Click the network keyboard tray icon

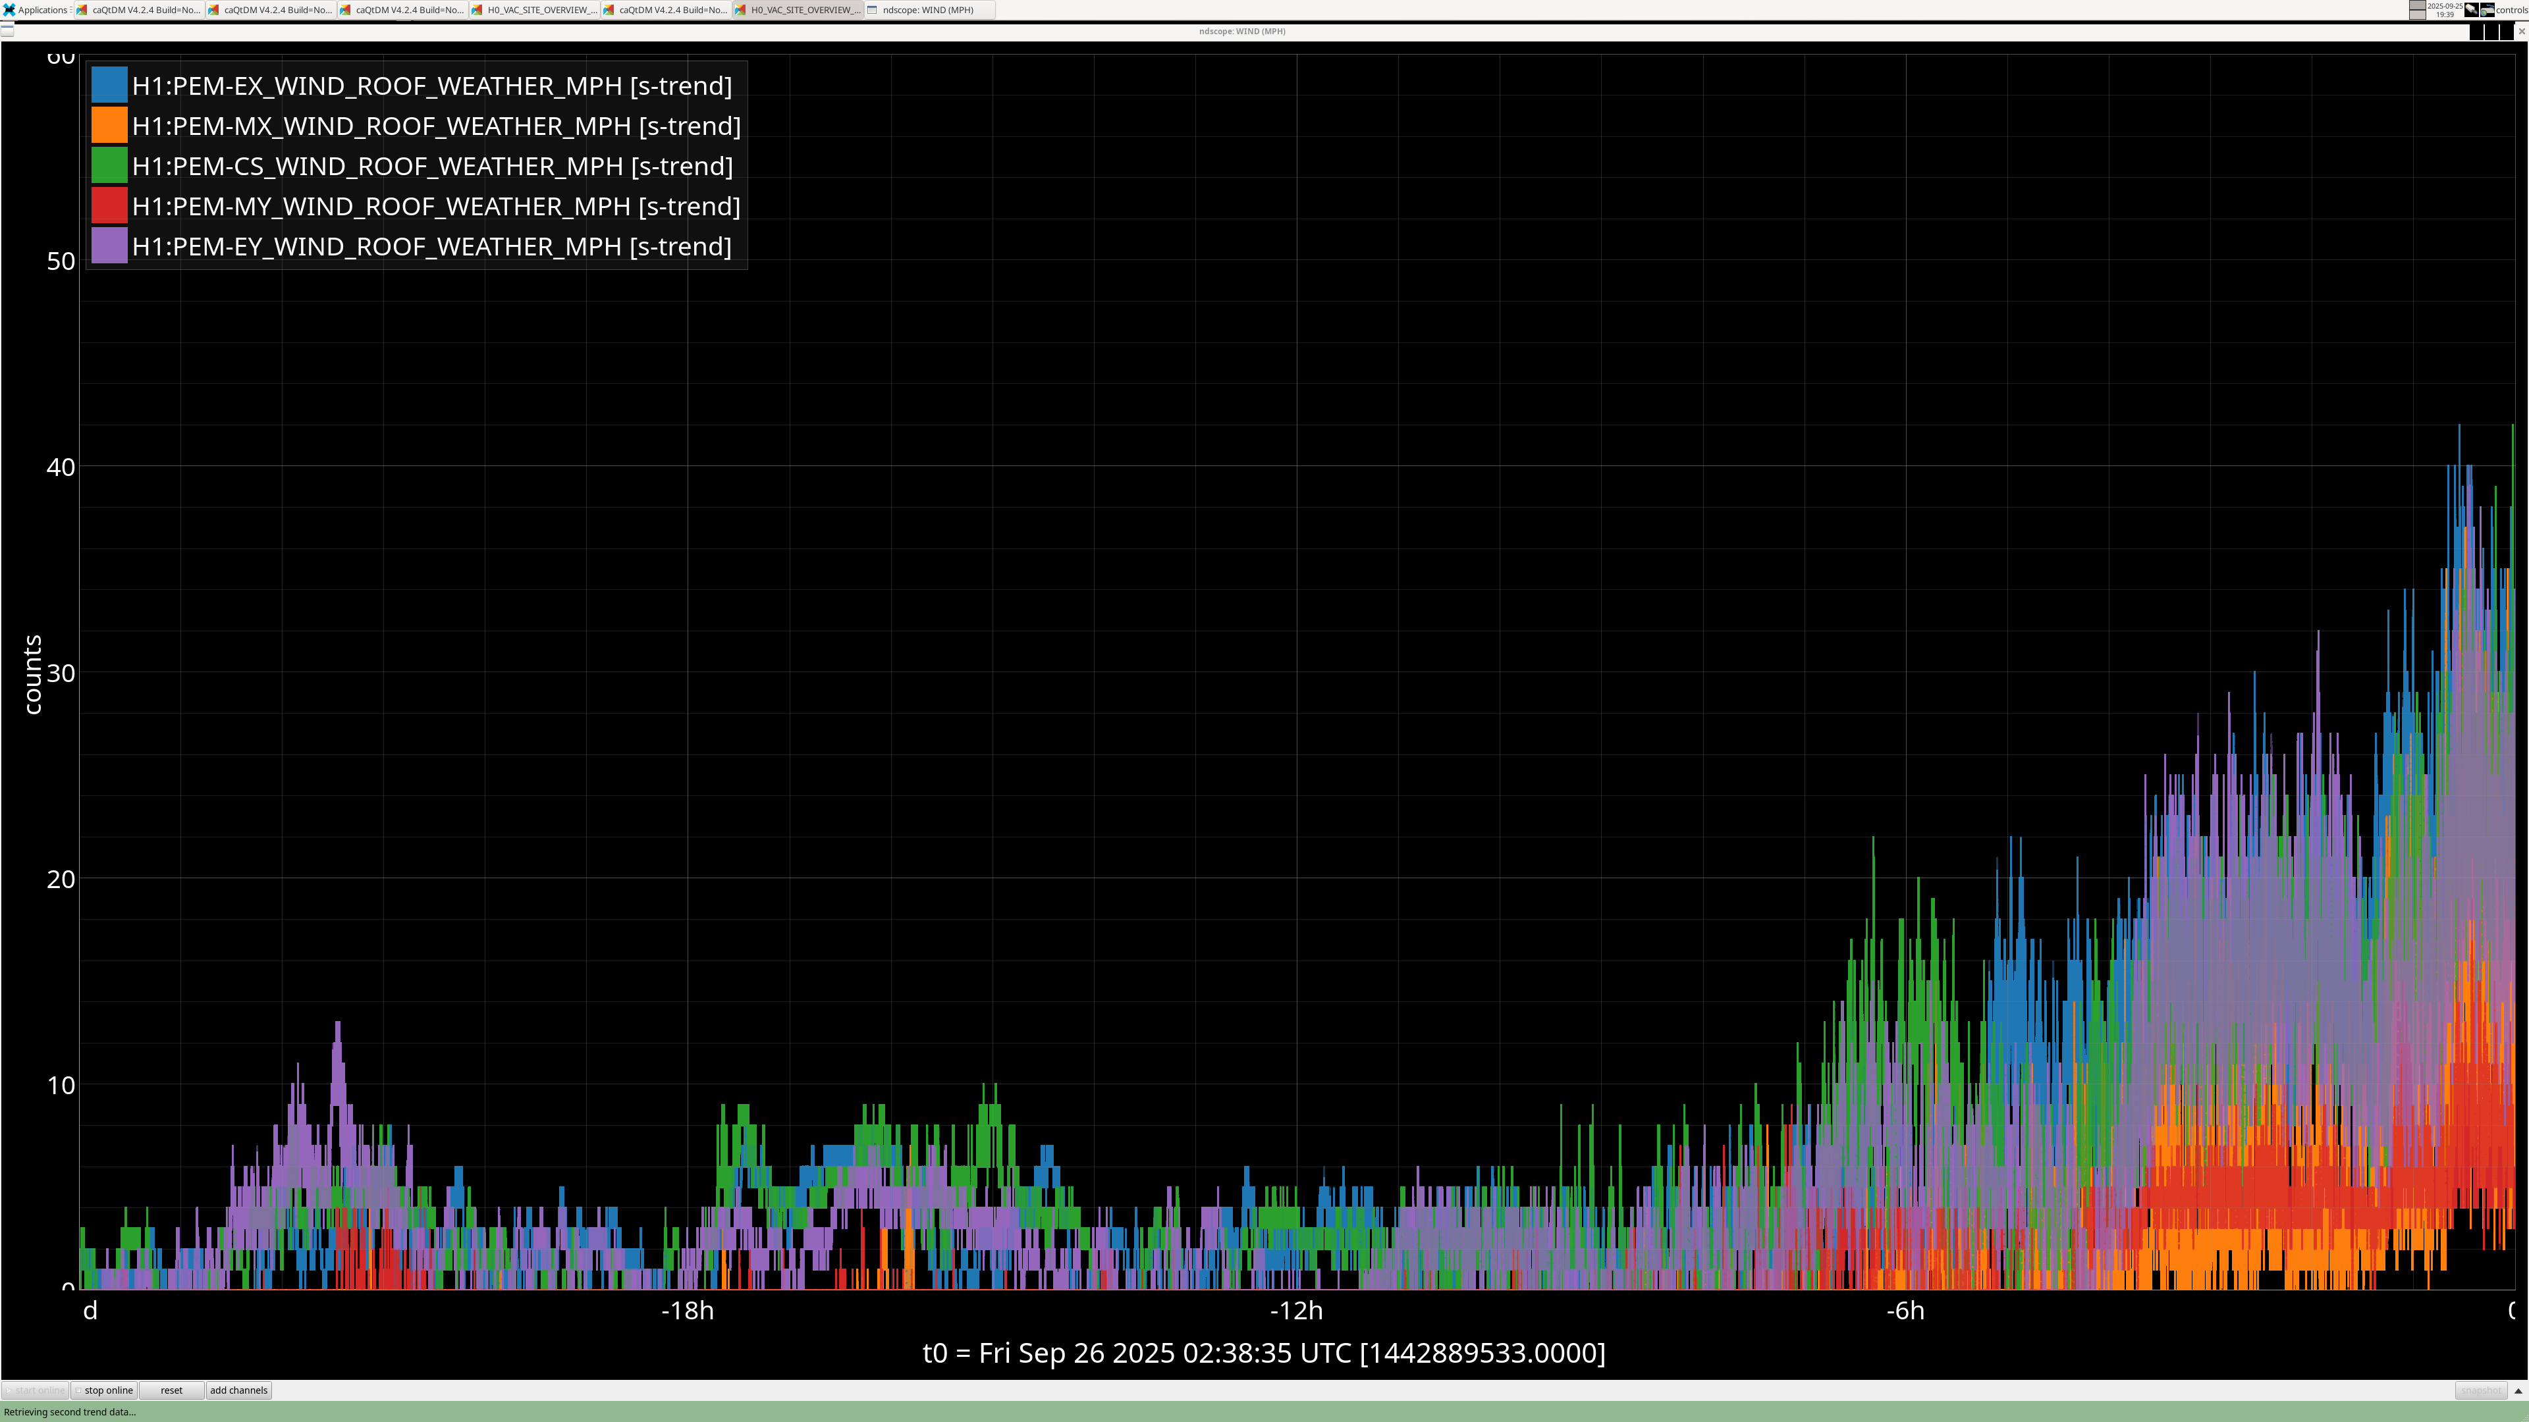[x=2487, y=10]
